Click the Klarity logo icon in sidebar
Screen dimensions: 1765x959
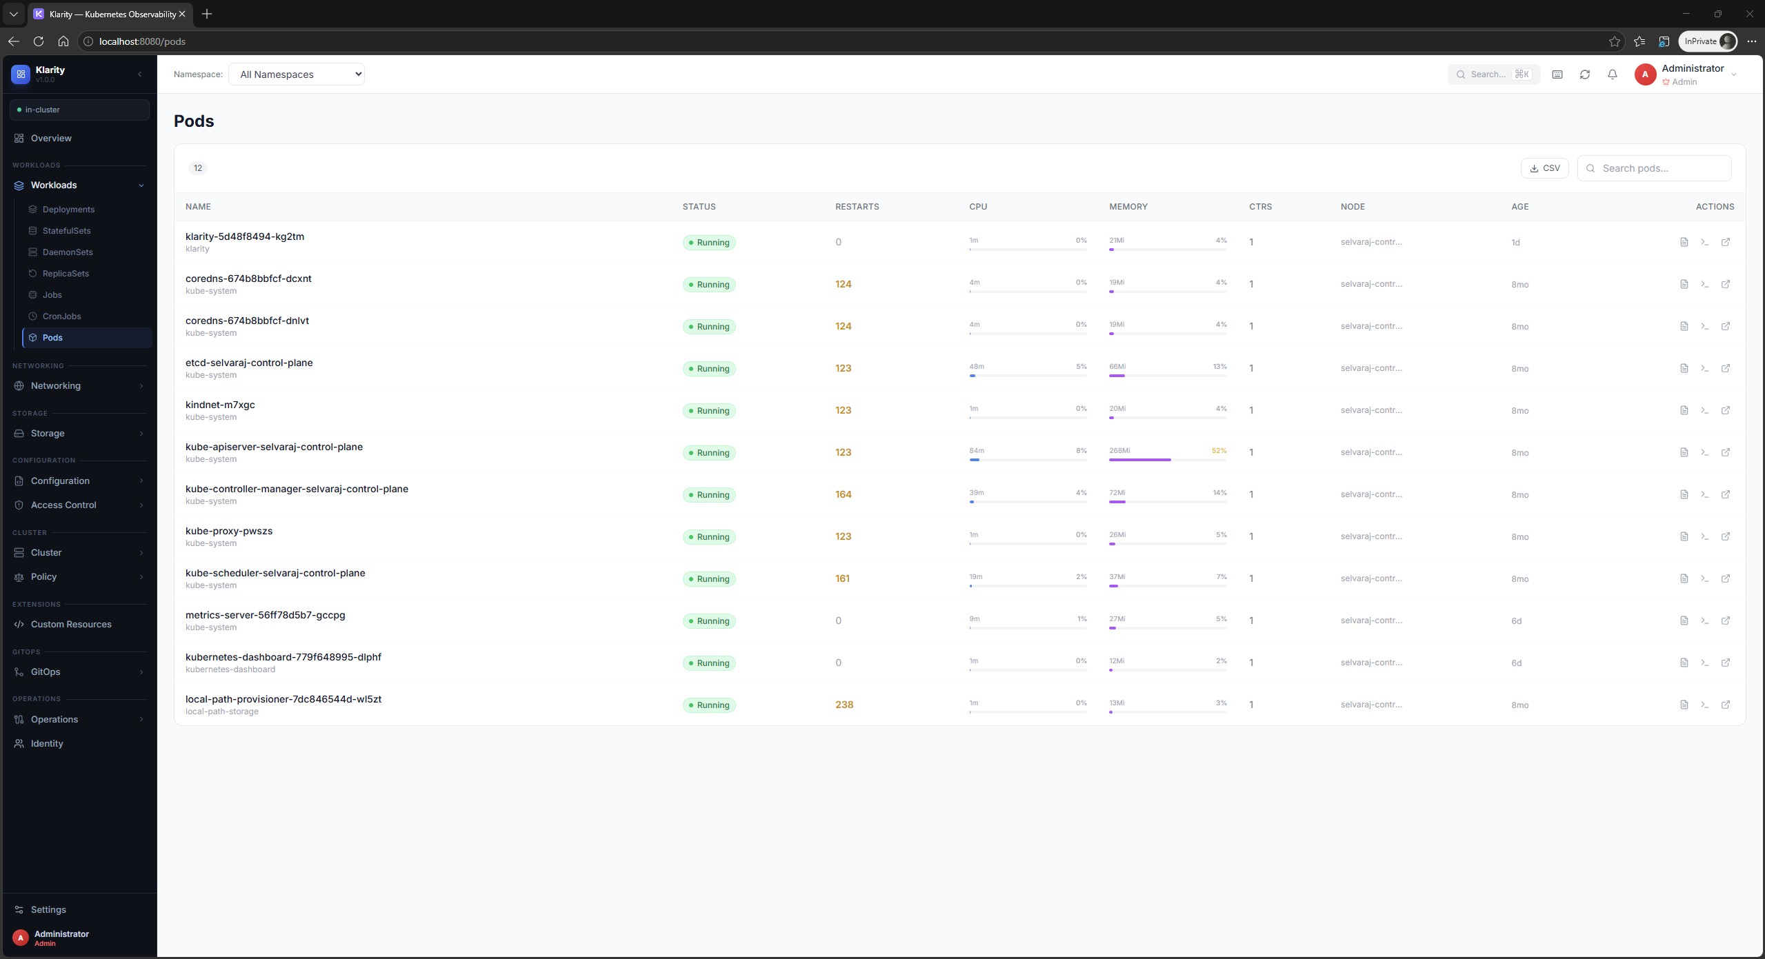pyautogui.click(x=21, y=74)
